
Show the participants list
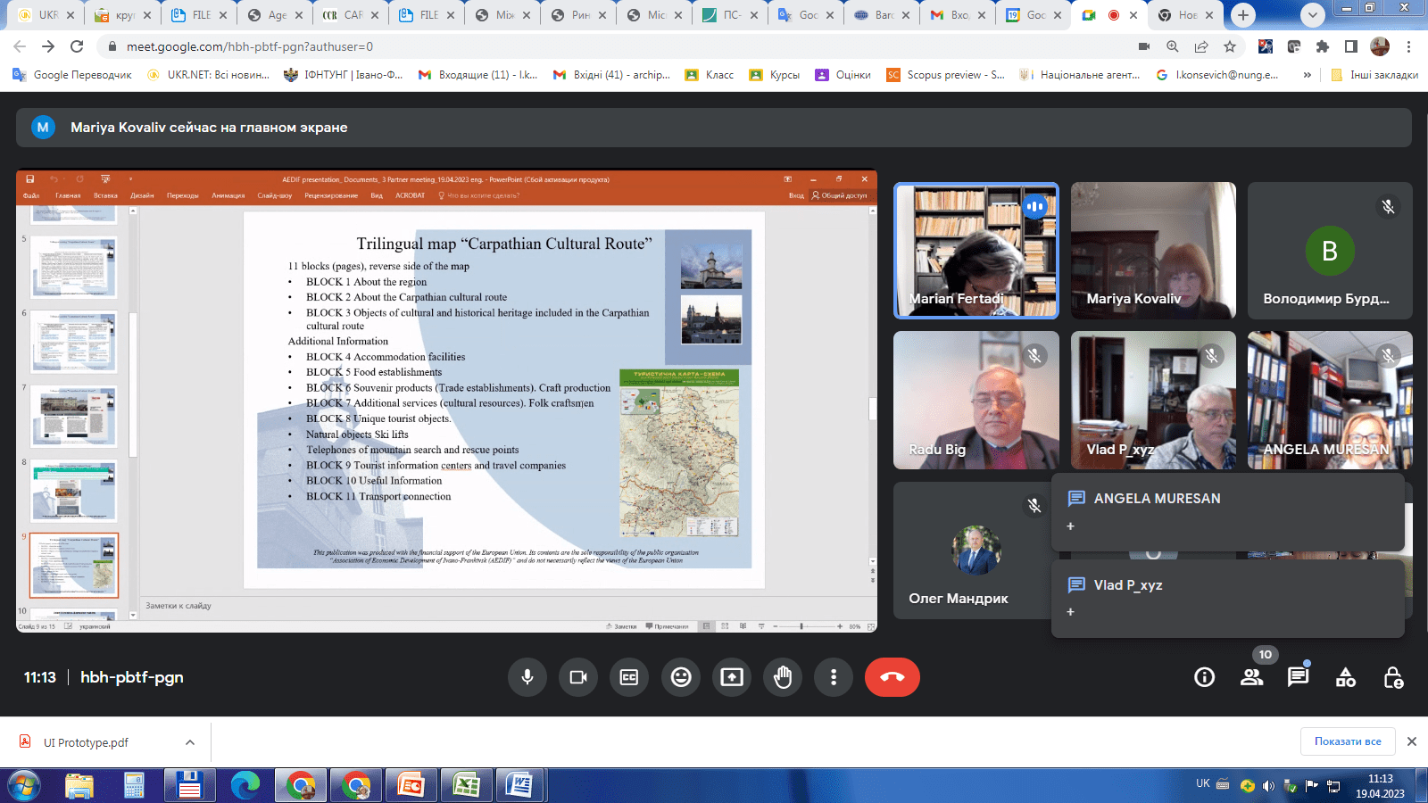(1251, 678)
